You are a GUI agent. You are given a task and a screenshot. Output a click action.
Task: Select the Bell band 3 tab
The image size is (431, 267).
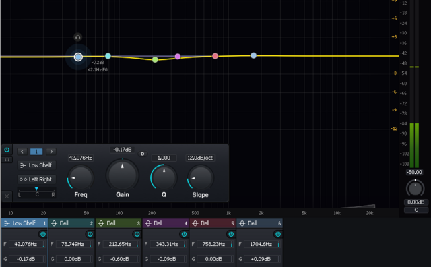coord(119,223)
